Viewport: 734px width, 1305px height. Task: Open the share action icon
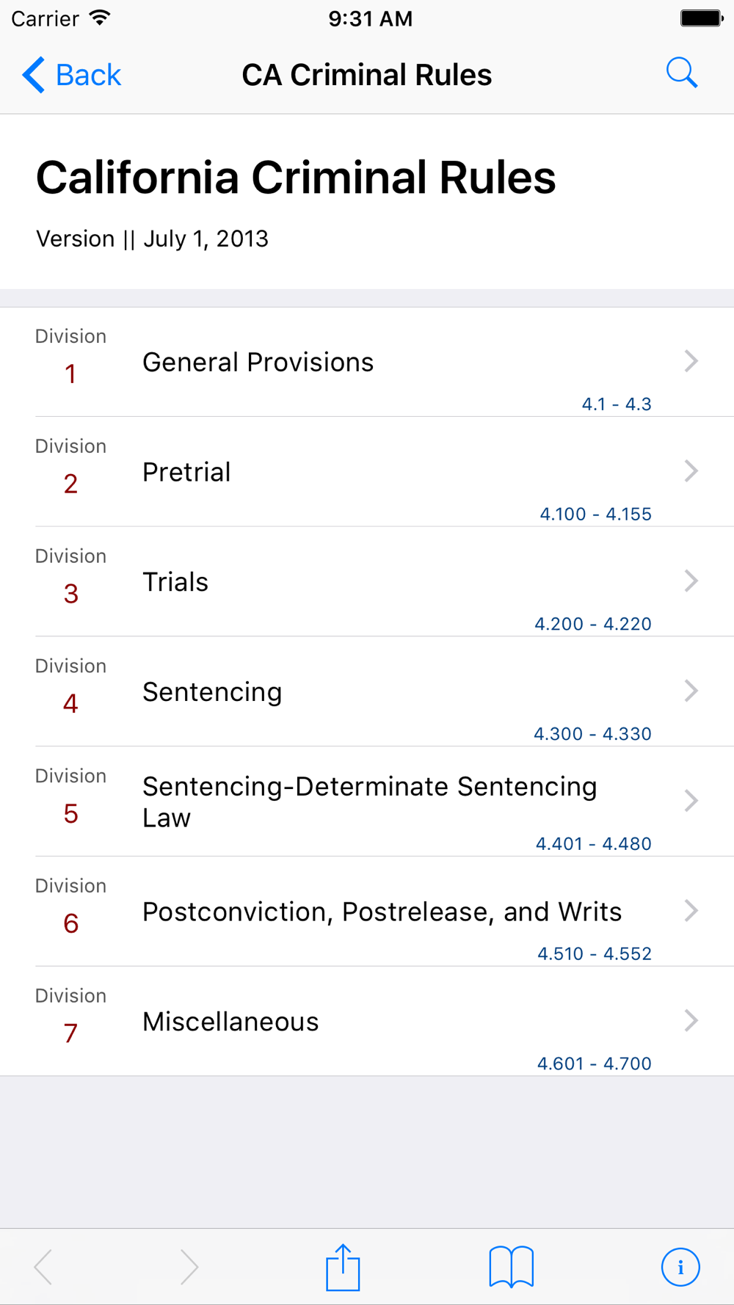point(343,1267)
